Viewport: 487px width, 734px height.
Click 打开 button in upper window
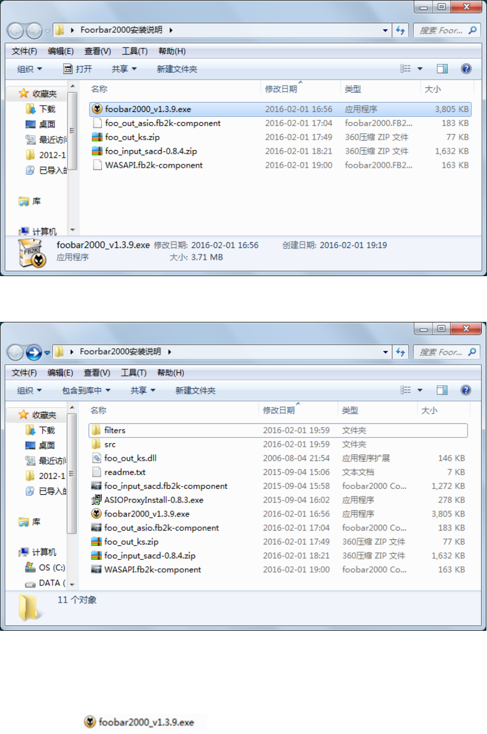[x=77, y=69]
